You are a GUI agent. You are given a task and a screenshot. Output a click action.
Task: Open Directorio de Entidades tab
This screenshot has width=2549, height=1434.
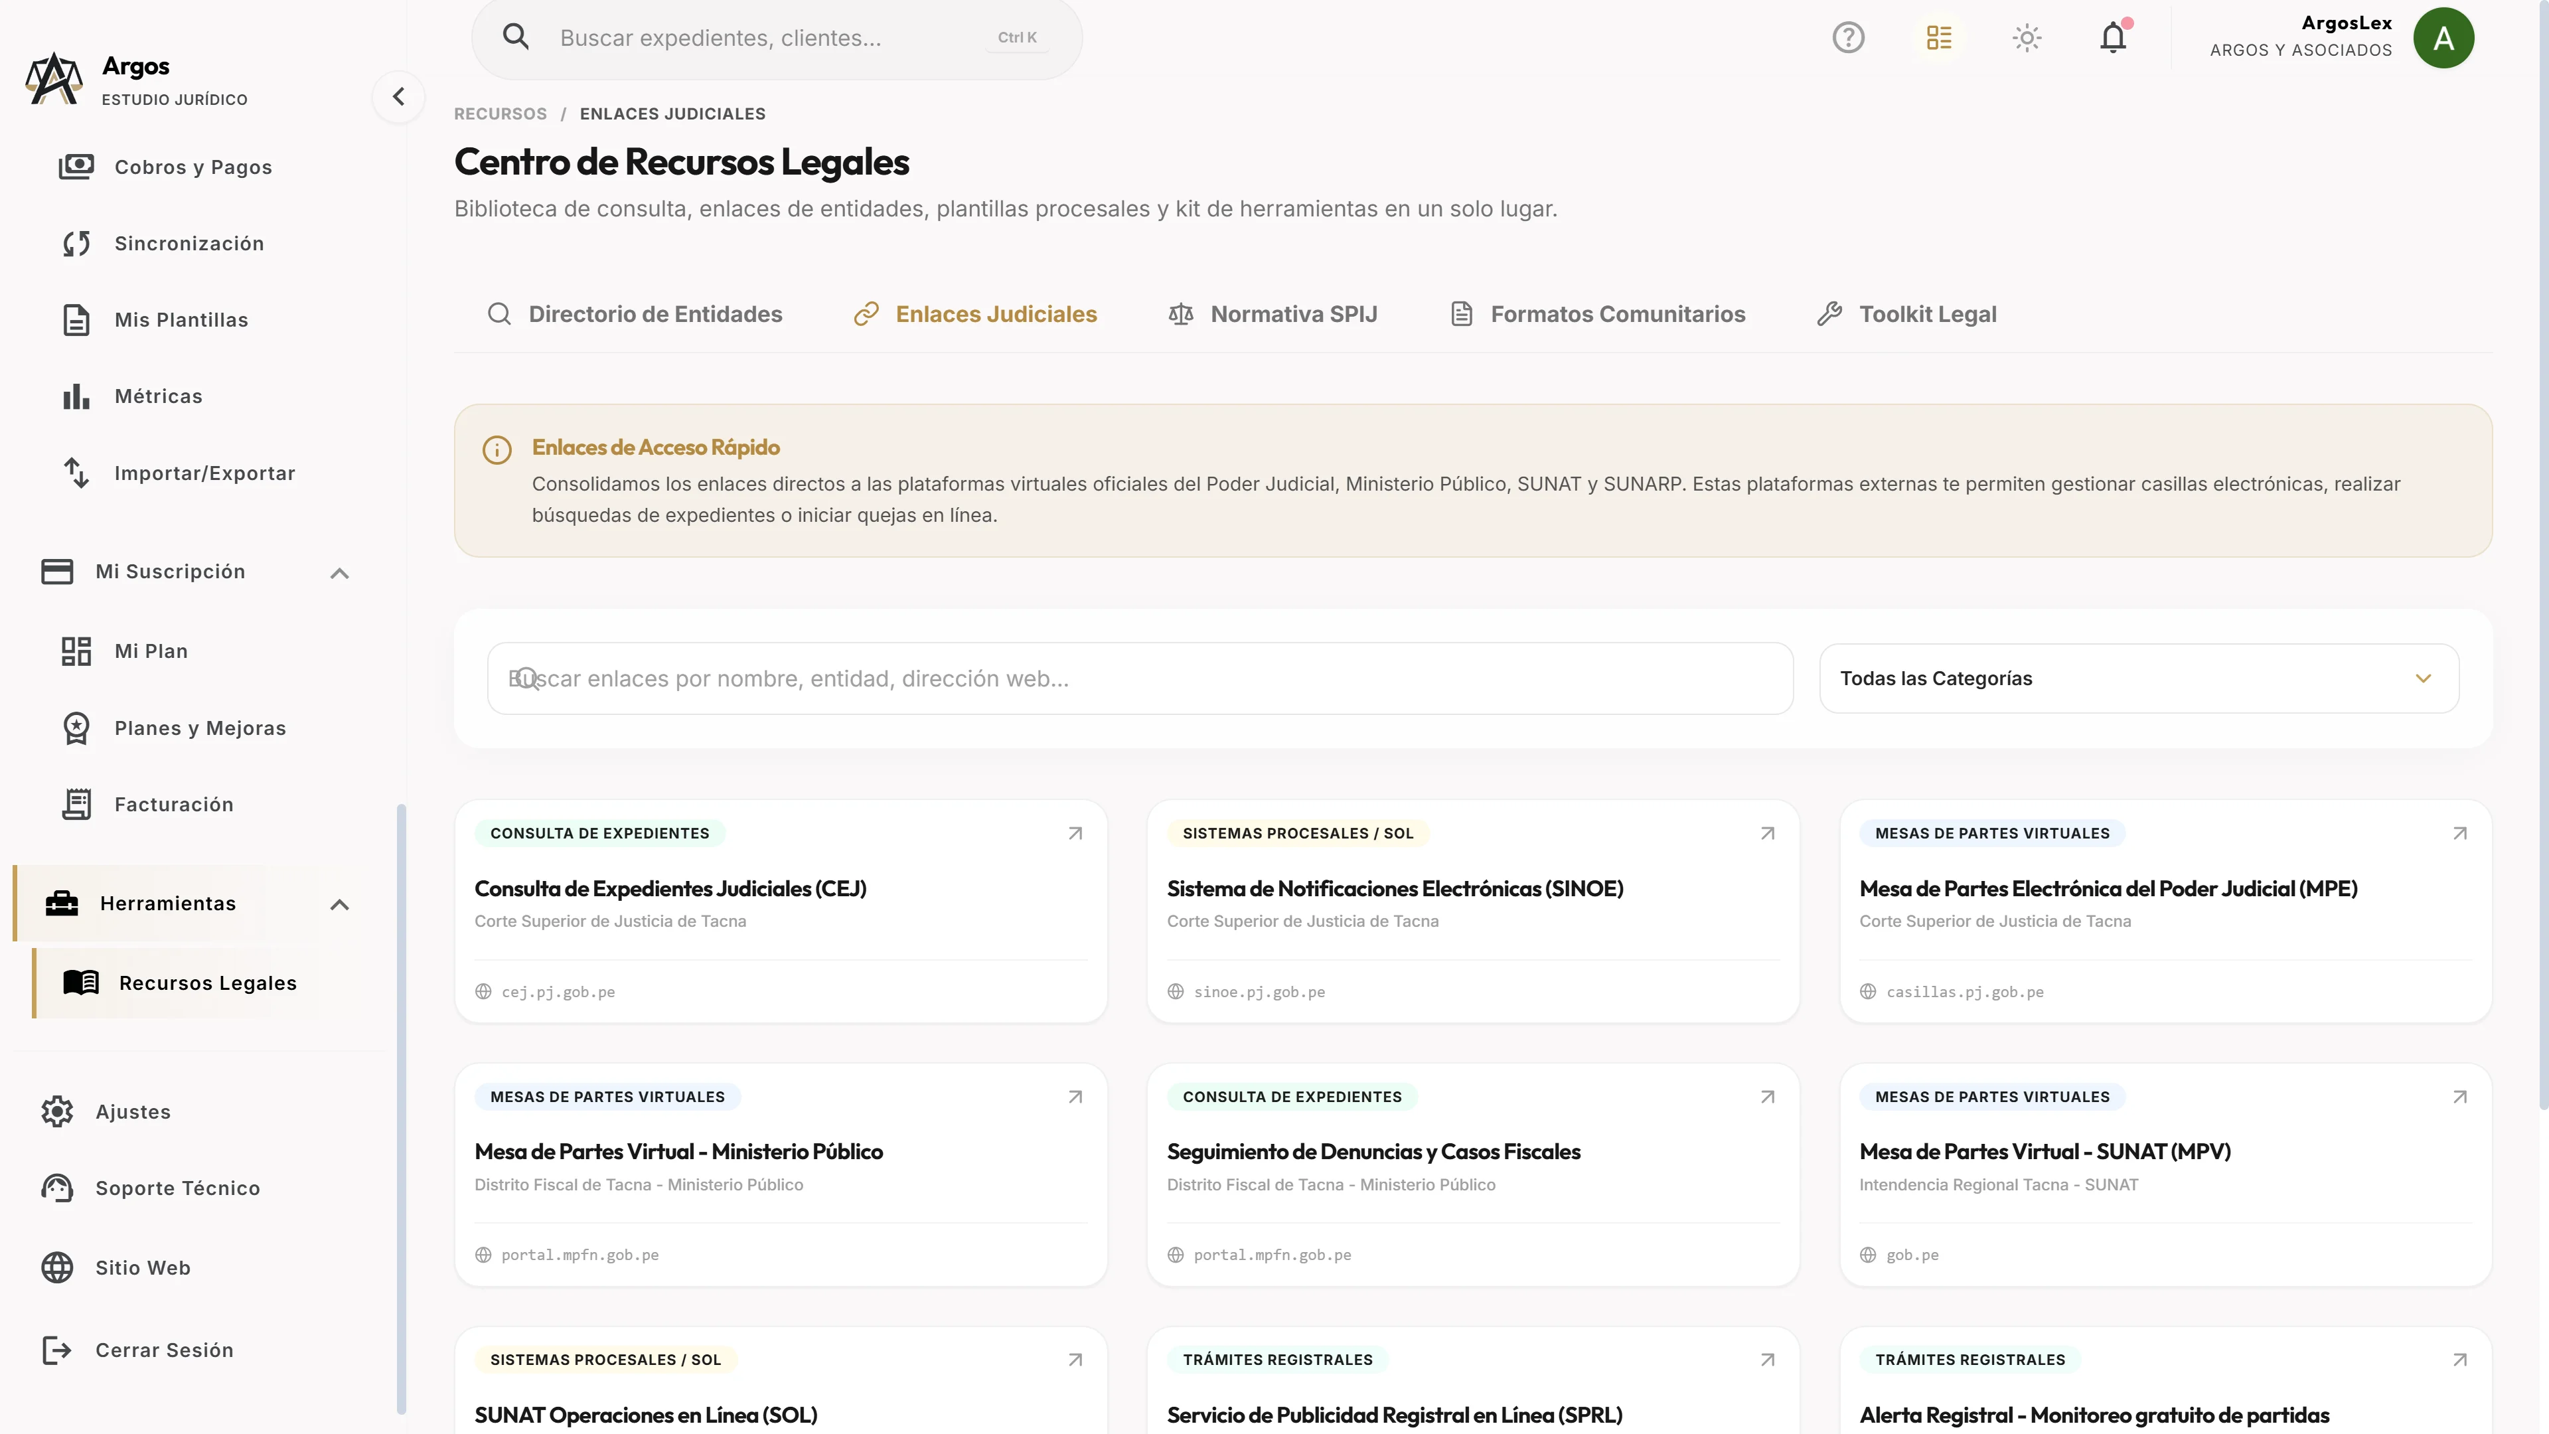click(x=635, y=314)
